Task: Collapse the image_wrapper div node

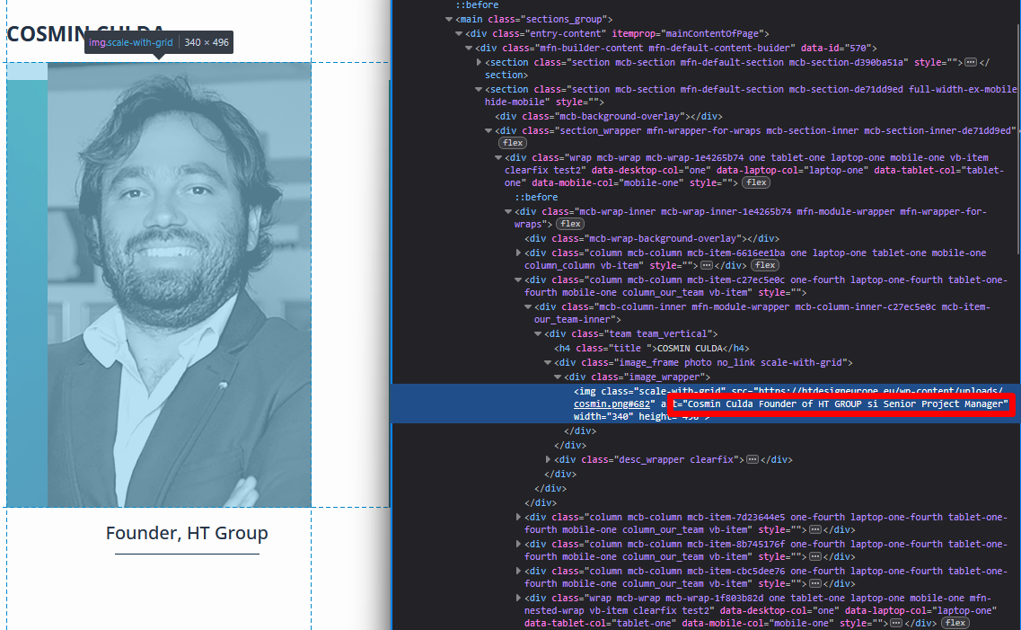Action: 559,377
